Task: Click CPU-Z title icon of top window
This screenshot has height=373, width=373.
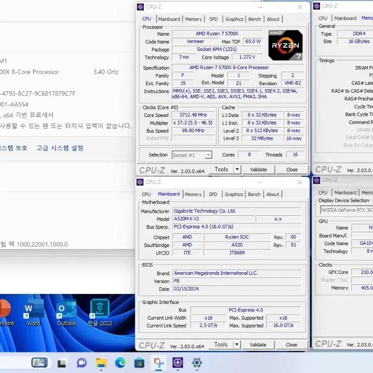Action: pyautogui.click(x=140, y=7)
